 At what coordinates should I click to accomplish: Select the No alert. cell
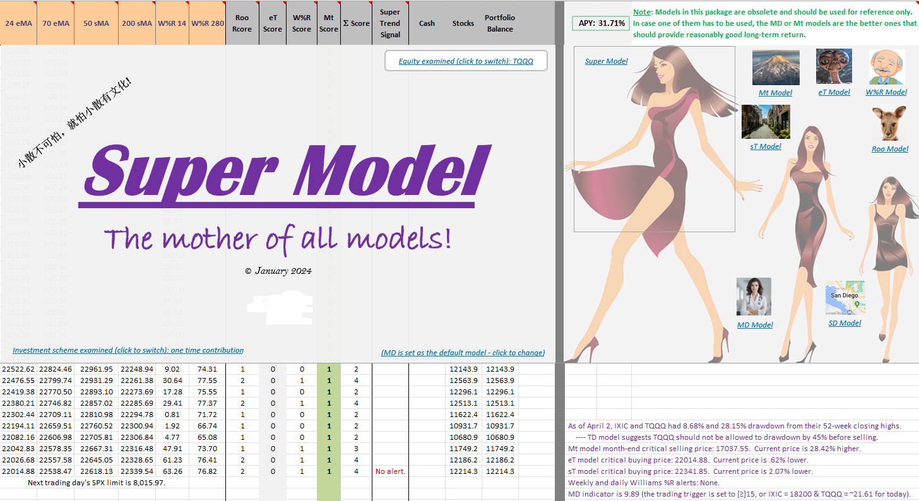(x=390, y=471)
